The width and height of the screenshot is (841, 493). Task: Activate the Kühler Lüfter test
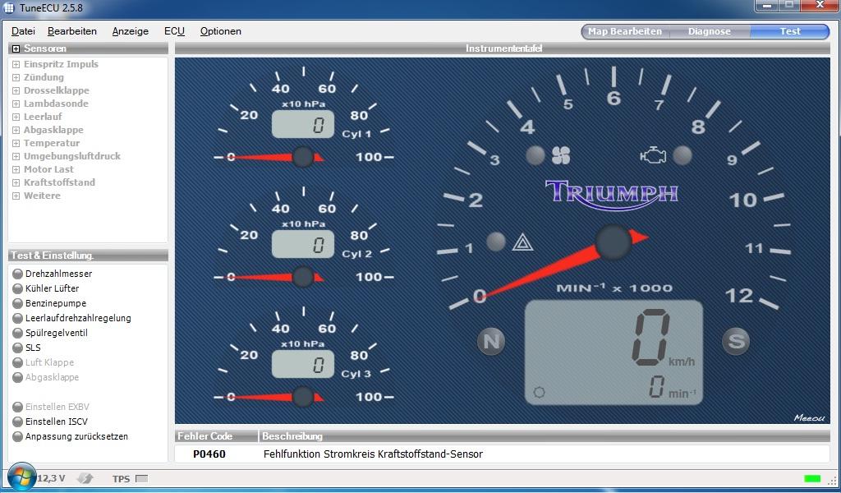pyautogui.click(x=46, y=288)
